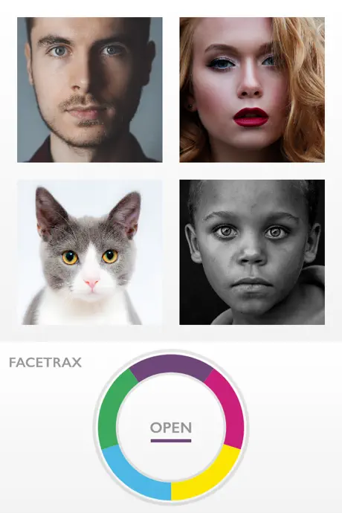Viewport: 342px width, 513px height.
Task: Pick the purple segment of the wheel
Action: 171,366
